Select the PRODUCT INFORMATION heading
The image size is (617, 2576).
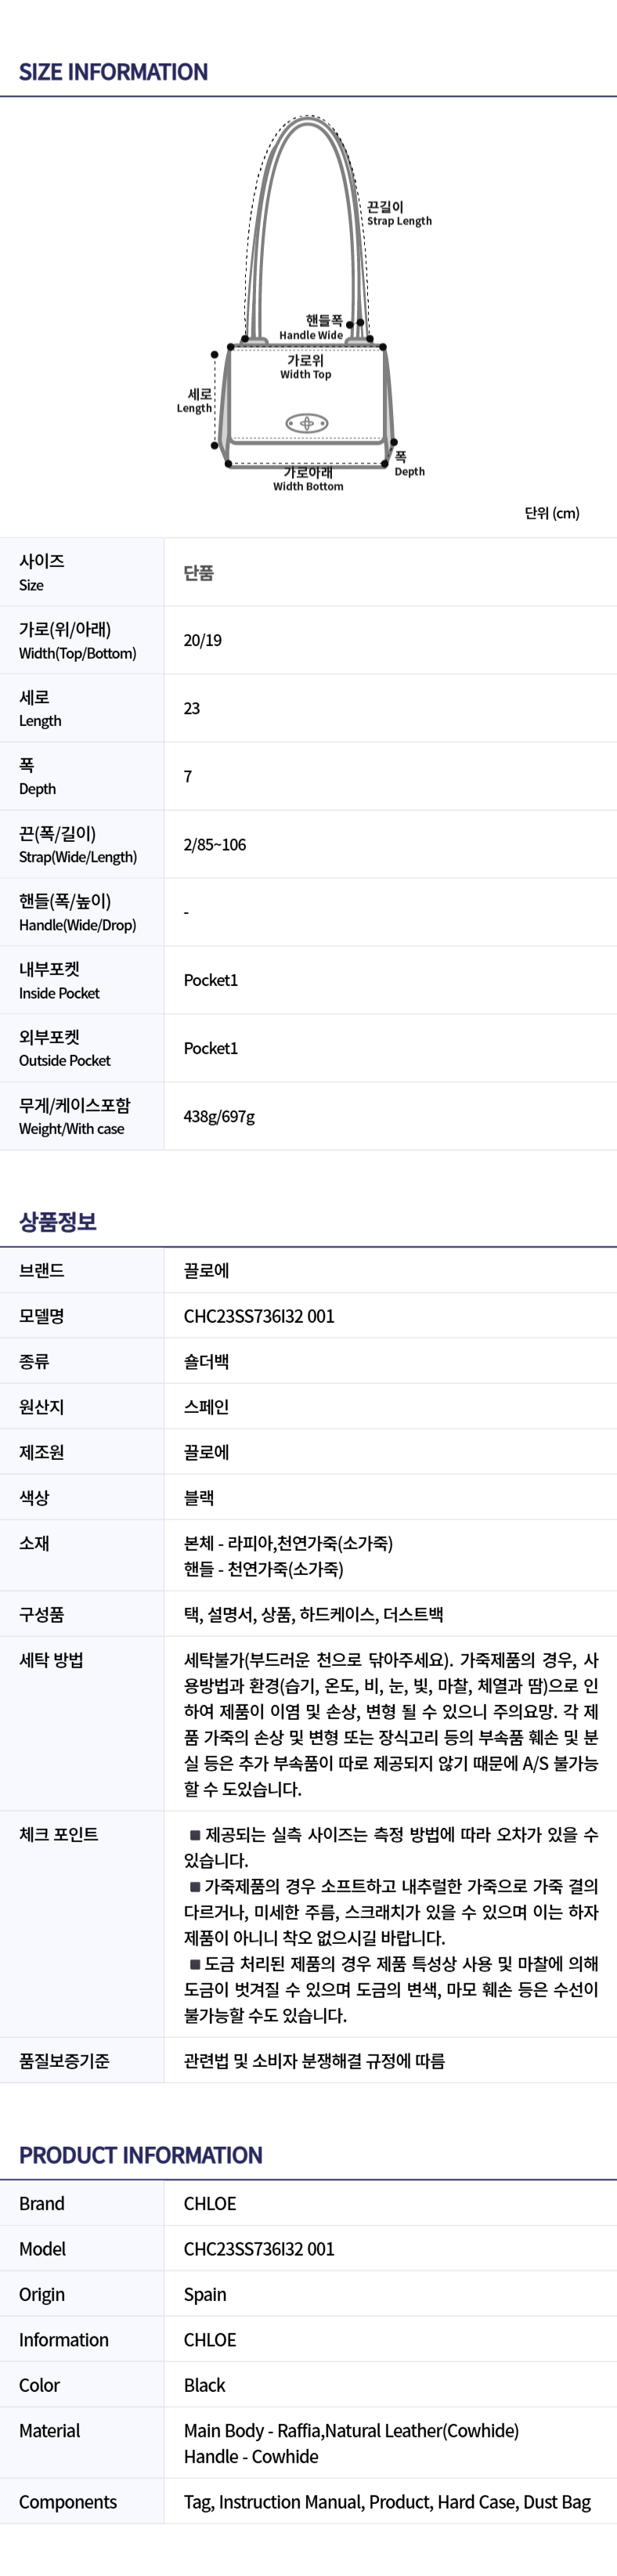pyautogui.click(x=141, y=2155)
